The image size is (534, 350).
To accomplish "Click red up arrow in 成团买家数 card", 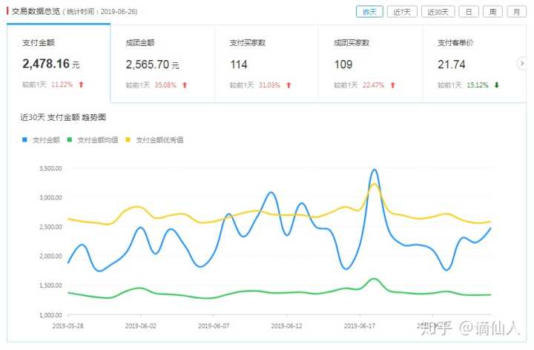I will (392, 85).
